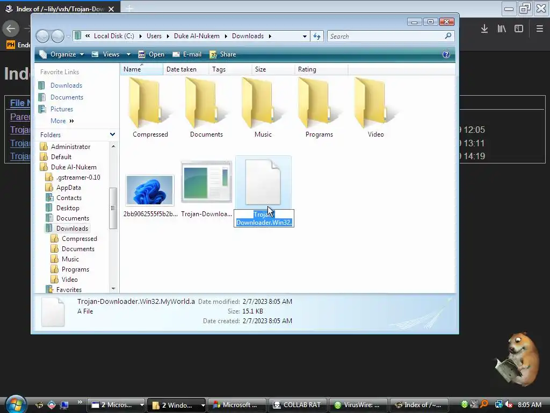Select Programs under Downloads in tree
The image size is (550, 413).
pos(75,269)
